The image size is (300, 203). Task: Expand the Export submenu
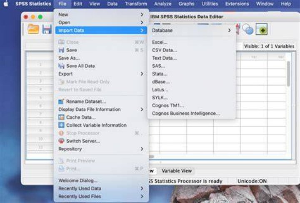(x=101, y=74)
